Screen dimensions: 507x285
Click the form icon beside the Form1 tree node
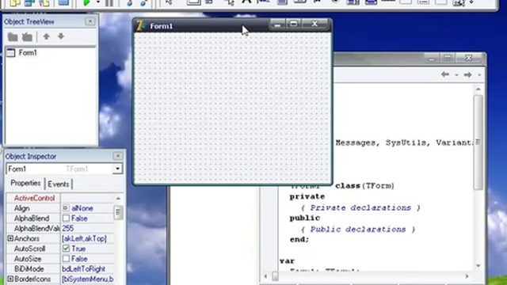(10, 53)
